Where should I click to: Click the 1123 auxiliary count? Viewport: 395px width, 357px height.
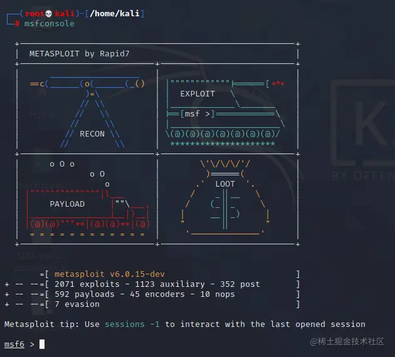tap(170, 284)
